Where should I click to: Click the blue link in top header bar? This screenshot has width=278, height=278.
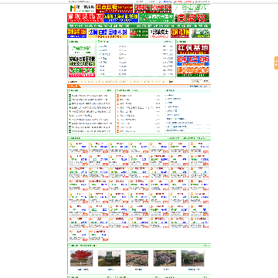[164, 2]
